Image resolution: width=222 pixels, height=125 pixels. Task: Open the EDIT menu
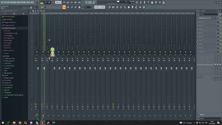point(5,2)
